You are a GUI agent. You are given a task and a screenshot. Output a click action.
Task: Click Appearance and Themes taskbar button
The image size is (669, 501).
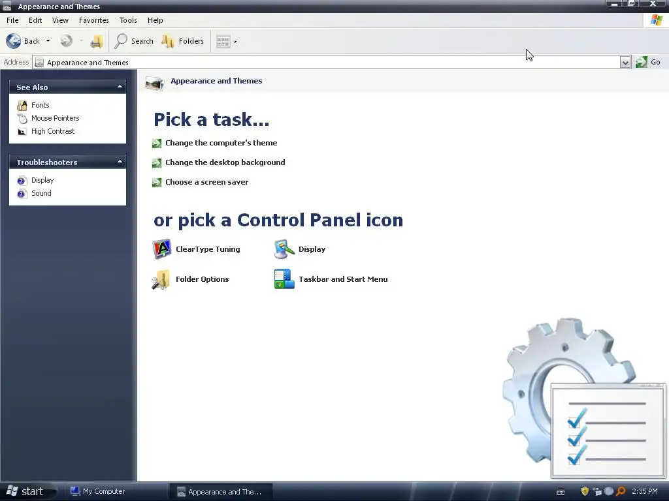[221, 492]
